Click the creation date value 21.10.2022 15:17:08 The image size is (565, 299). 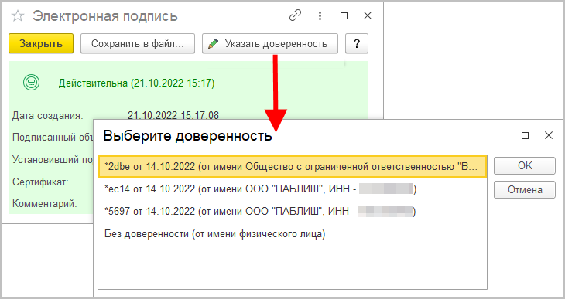(173, 115)
